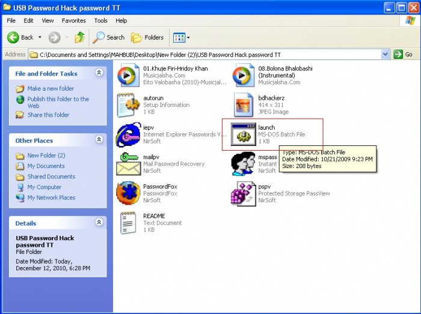Click the Share this folder icon
Image resolution: width=421 pixels, height=314 pixels.
[x=20, y=115]
